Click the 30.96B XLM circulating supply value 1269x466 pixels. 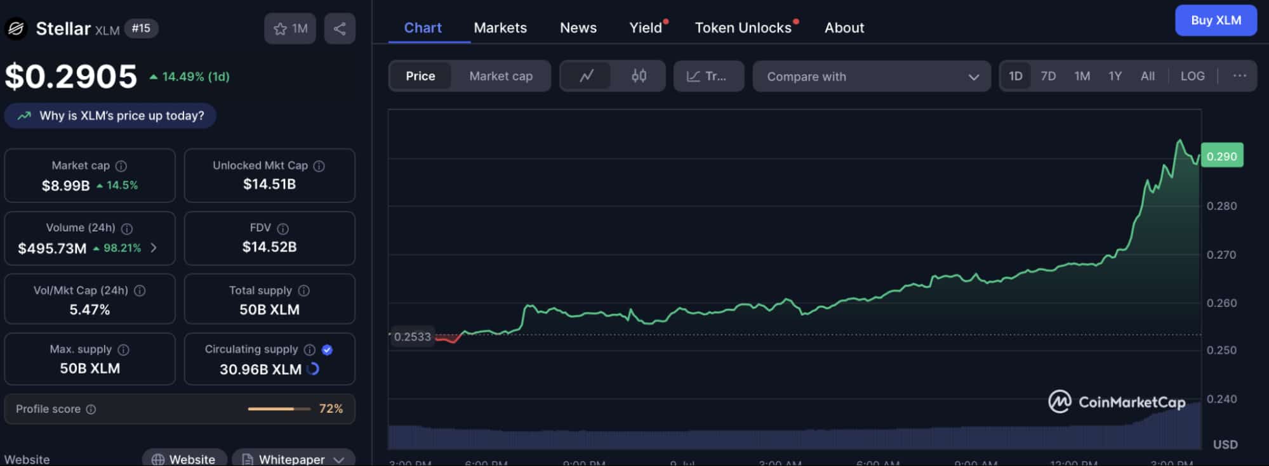pos(260,370)
